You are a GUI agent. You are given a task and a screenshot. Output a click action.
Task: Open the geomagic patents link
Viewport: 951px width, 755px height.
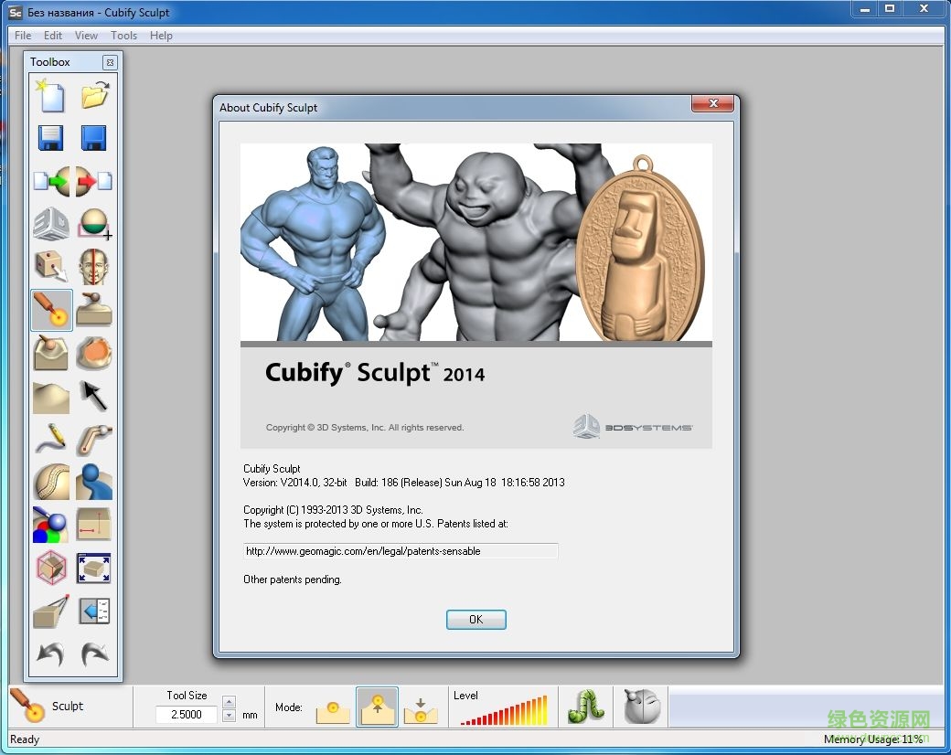point(401,550)
